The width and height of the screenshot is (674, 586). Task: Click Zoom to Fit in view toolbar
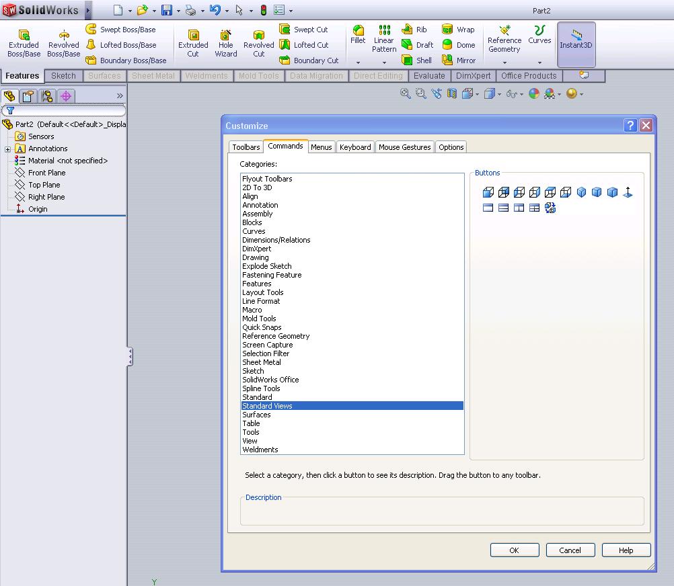[x=405, y=93]
